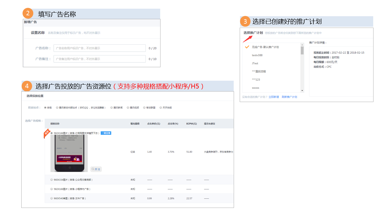Click the plan list scrollbar thumb

302,50
